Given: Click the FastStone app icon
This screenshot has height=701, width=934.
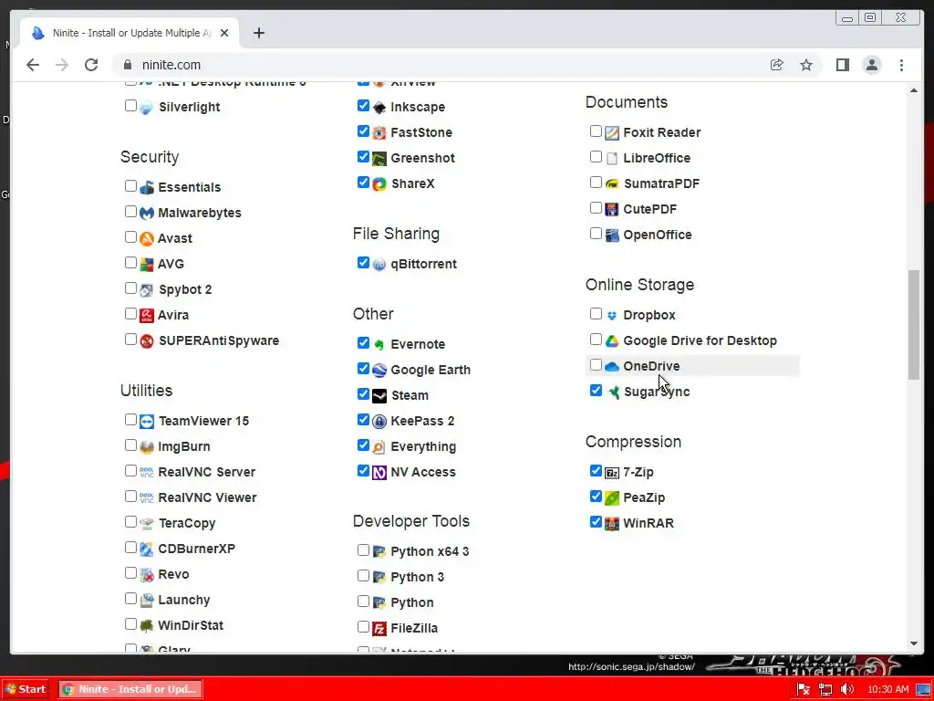Looking at the screenshot, I should point(379,133).
